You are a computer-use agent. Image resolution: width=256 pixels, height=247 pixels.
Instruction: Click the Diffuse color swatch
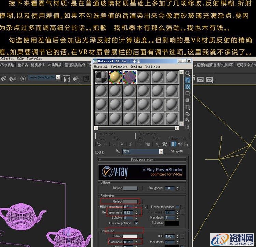(130, 188)
